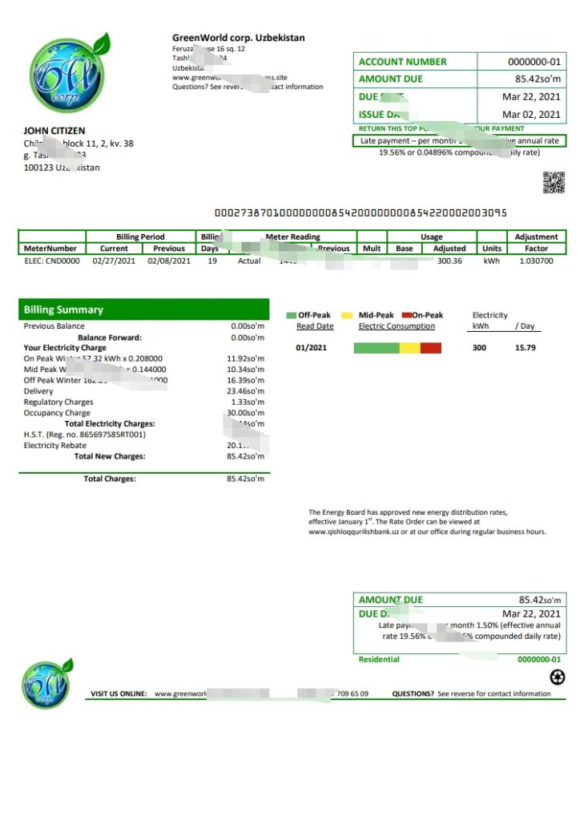Click the 'Total Charges:' label
Screen dimensions: 580x821
pos(110,479)
